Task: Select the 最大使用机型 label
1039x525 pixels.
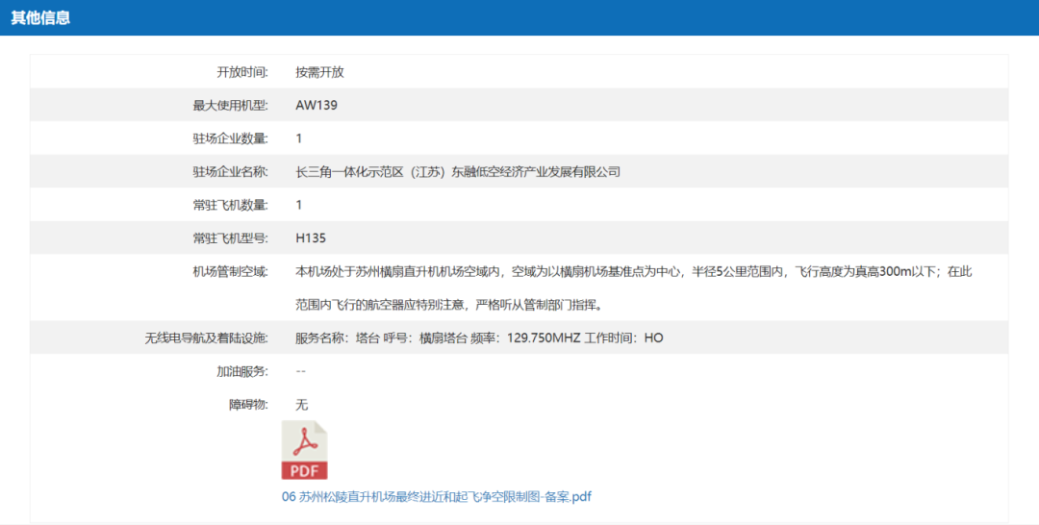Action: (x=230, y=105)
